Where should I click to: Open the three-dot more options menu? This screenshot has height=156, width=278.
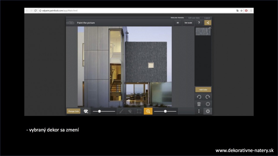199,111
